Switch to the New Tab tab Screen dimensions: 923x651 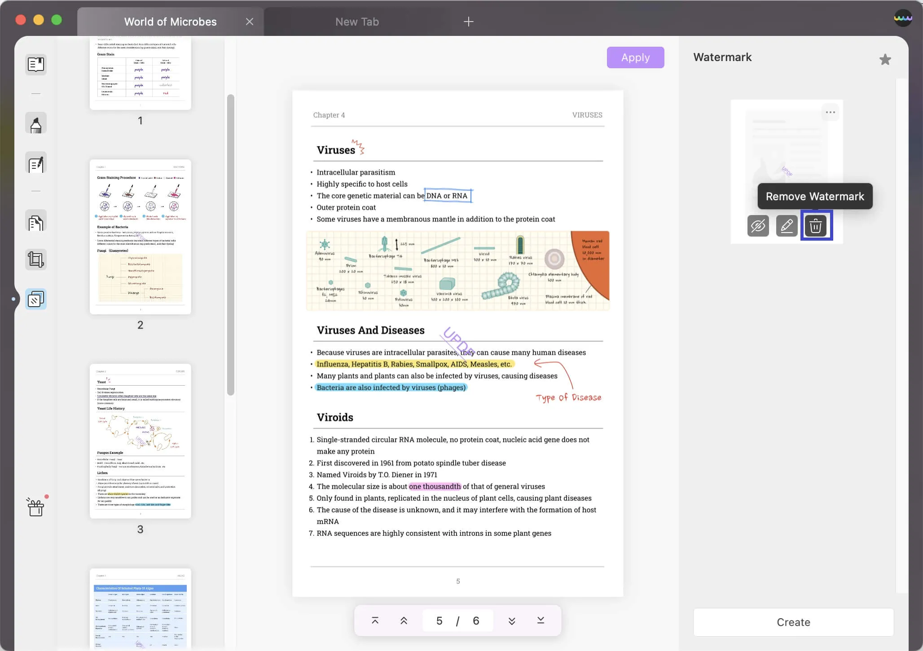[357, 22]
